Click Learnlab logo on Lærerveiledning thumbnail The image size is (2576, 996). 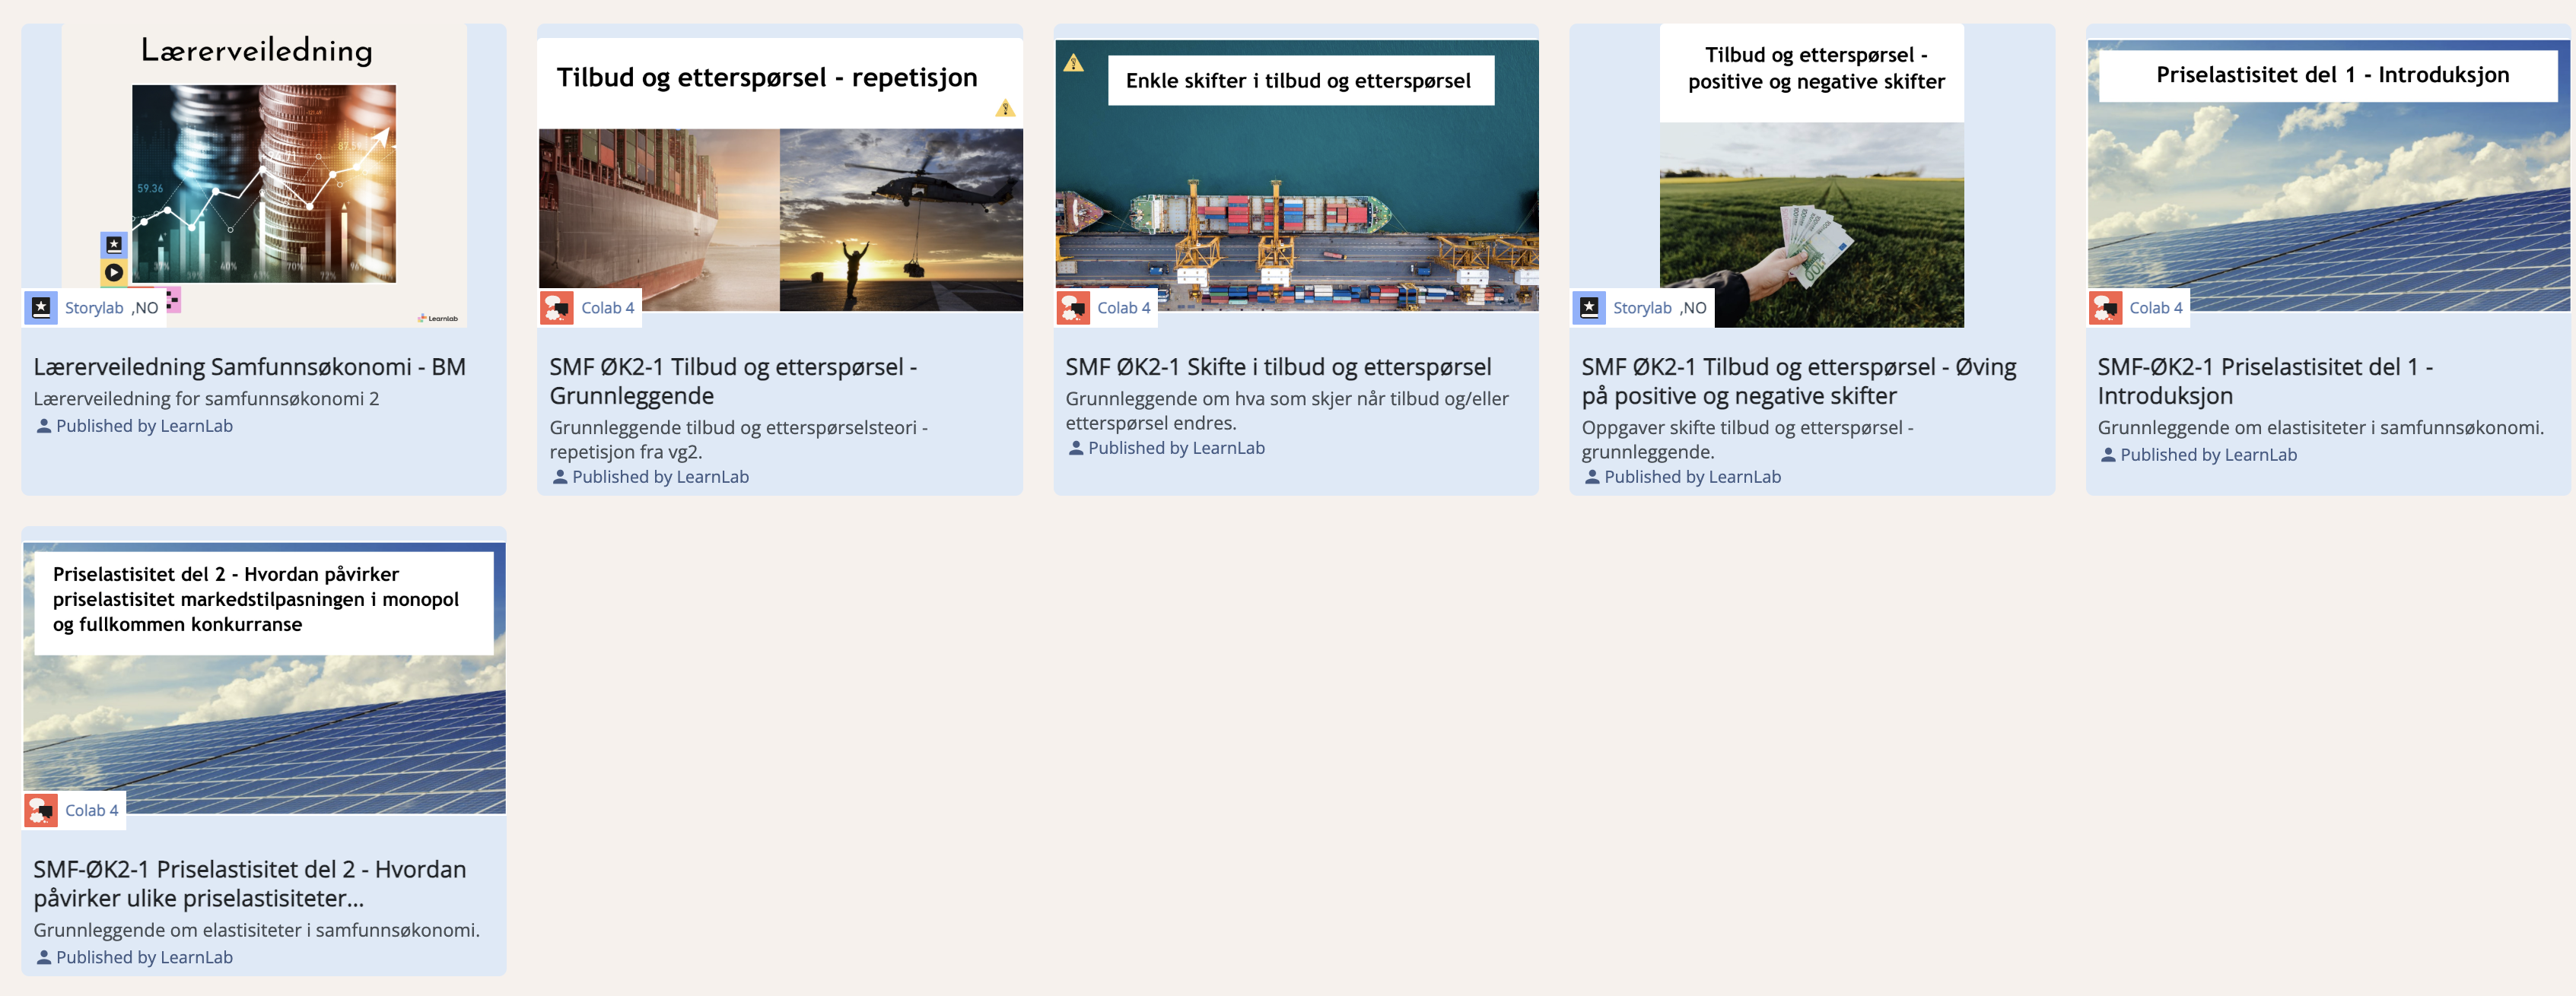tap(438, 319)
